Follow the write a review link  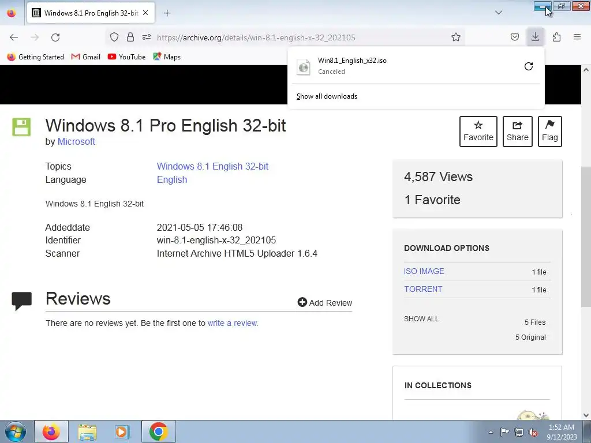(x=233, y=323)
